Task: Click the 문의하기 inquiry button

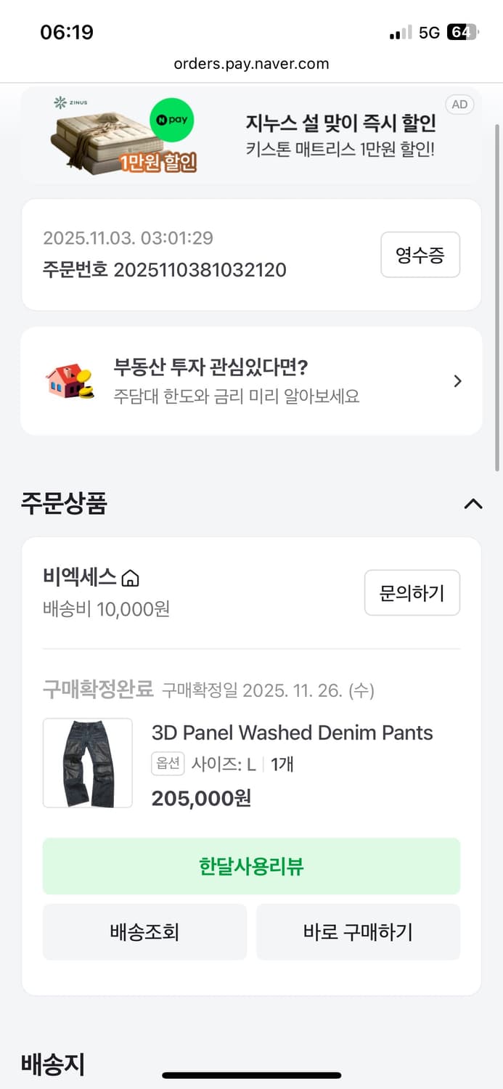Action: click(x=412, y=592)
